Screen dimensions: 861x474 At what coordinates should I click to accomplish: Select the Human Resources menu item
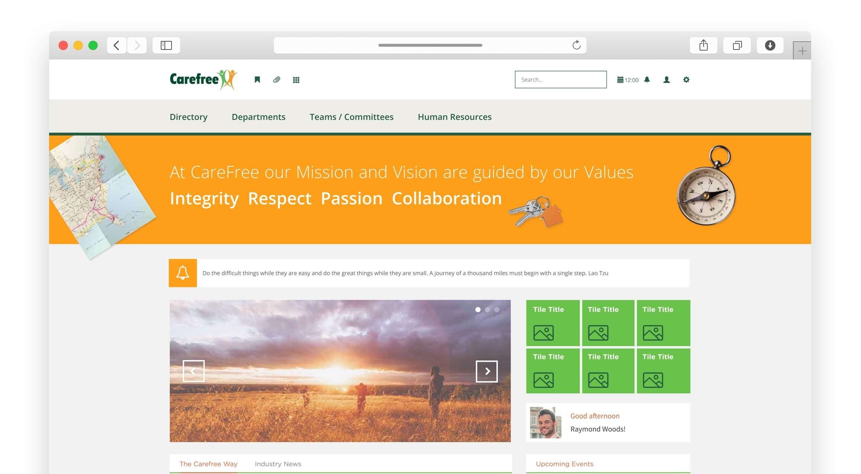pos(455,116)
